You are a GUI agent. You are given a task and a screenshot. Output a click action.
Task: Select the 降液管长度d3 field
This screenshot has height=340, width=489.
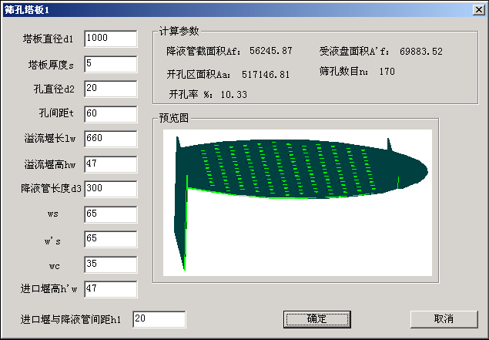point(111,189)
